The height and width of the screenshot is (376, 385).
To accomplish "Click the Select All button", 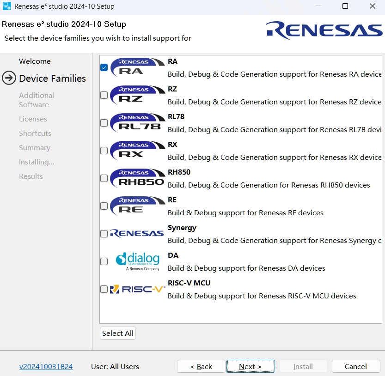I will point(117,334).
